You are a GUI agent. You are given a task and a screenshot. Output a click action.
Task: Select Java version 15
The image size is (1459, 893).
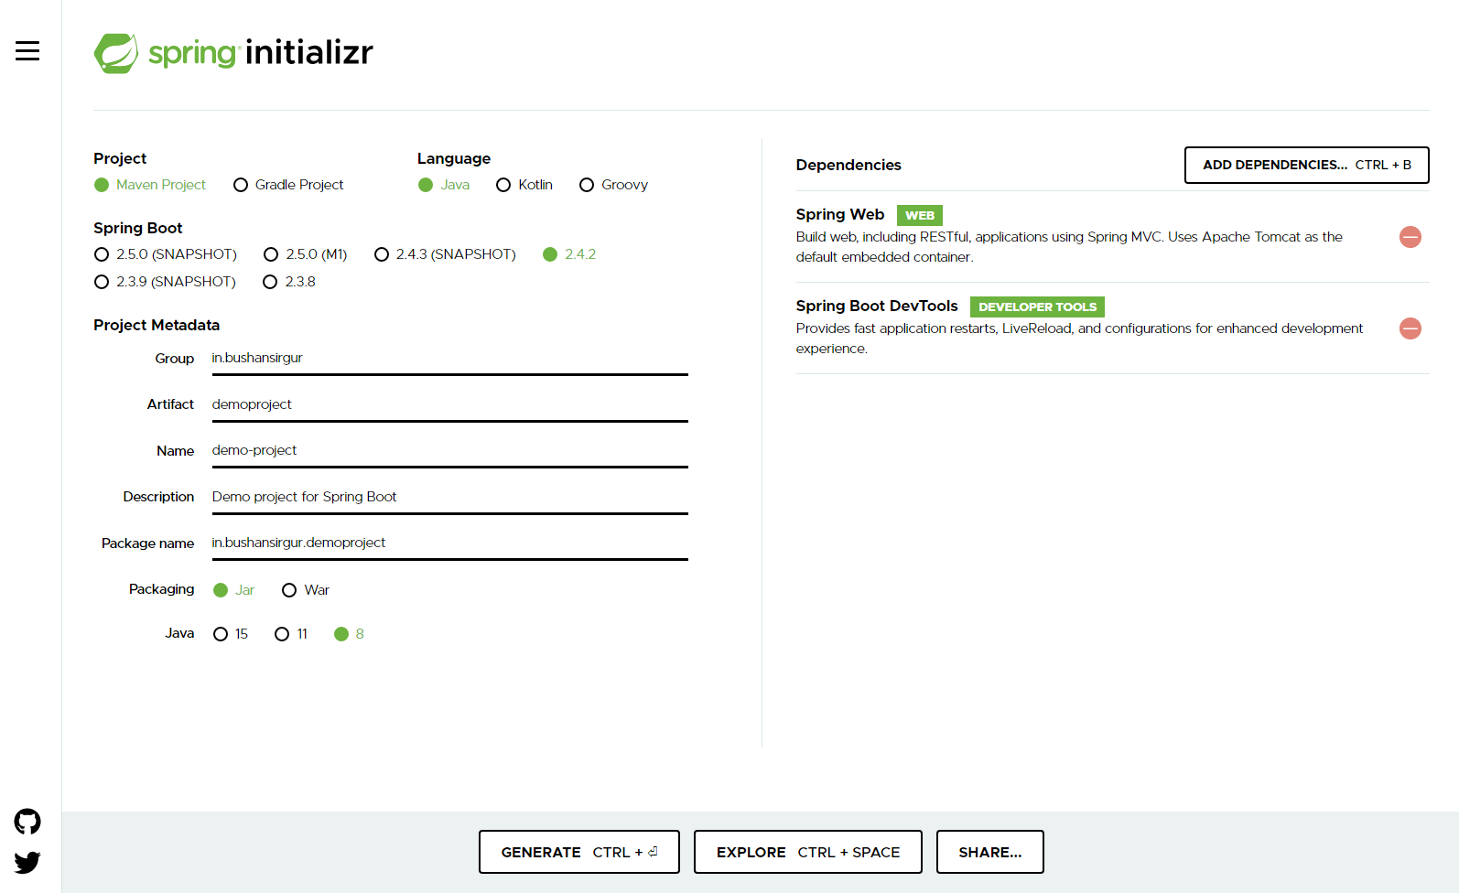(231, 634)
